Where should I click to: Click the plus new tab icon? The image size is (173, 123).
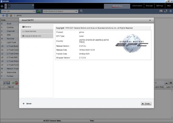coord(2,6)
